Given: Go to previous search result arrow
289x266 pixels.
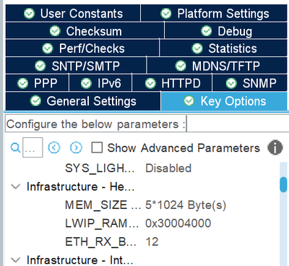Looking at the screenshot, I should (x=54, y=147).
